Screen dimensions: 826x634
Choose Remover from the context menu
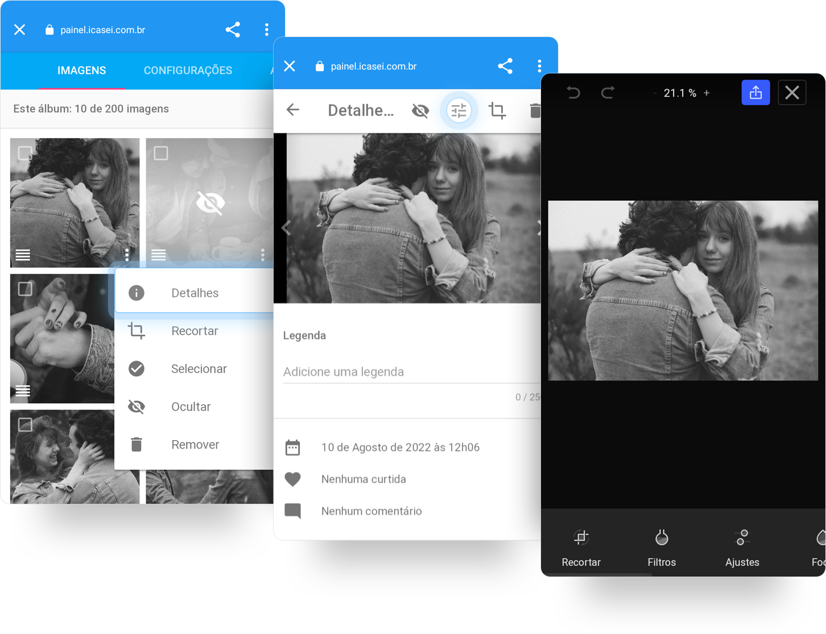coord(195,445)
